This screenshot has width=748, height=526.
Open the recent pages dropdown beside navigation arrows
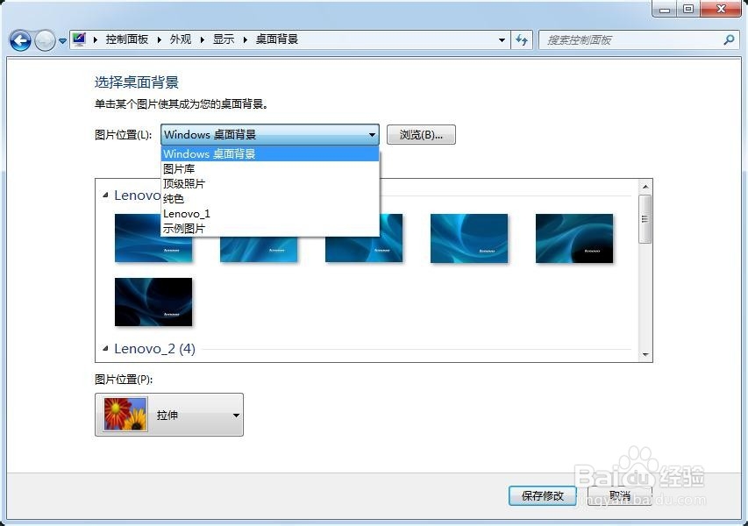pyautogui.click(x=62, y=41)
